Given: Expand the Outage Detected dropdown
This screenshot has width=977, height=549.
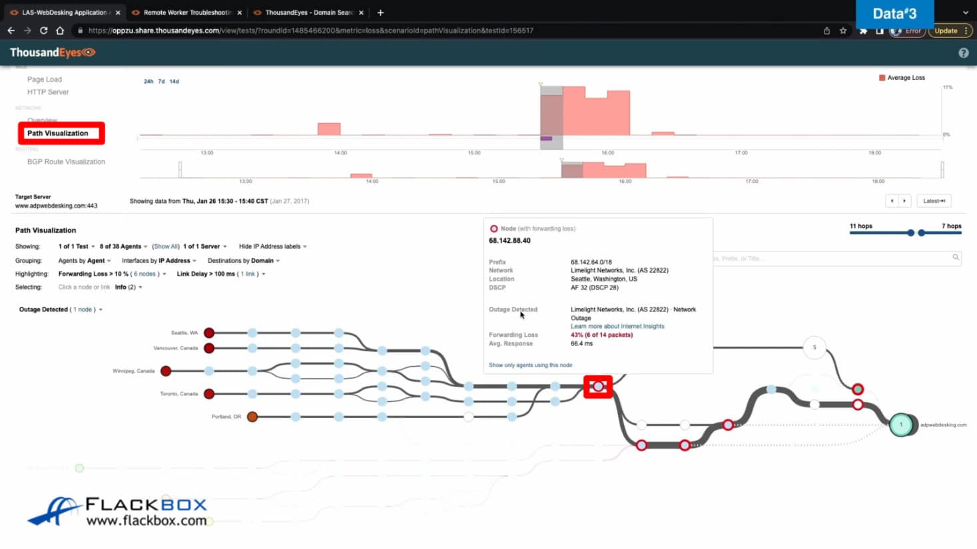Looking at the screenshot, I should click(x=101, y=310).
